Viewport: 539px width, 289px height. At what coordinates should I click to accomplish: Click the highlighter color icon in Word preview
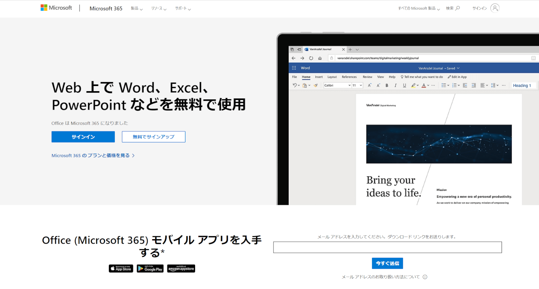[414, 85]
